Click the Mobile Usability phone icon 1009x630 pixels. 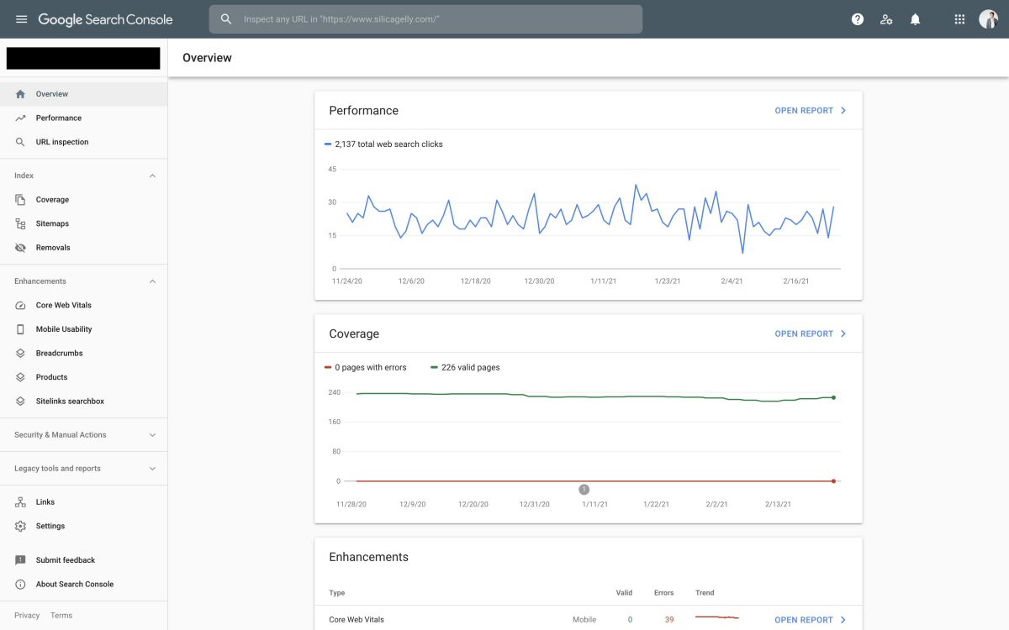(x=20, y=329)
